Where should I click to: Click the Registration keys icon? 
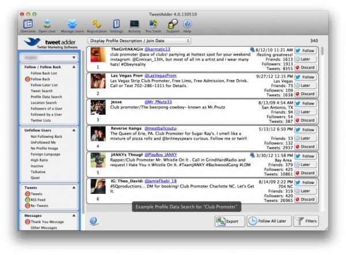tap(97, 23)
